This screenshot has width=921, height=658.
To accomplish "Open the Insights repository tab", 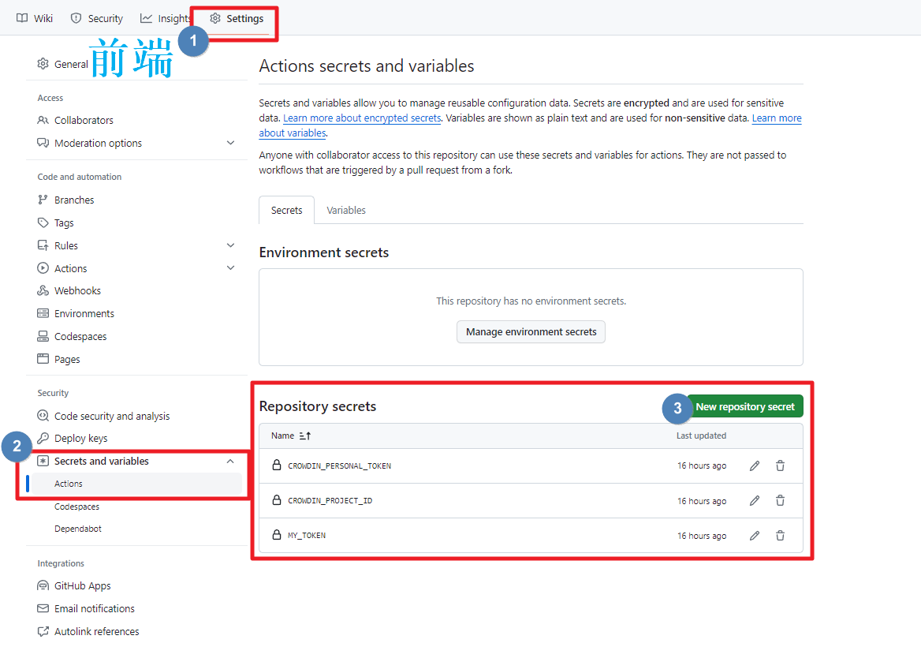I will (x=165, y=18).
